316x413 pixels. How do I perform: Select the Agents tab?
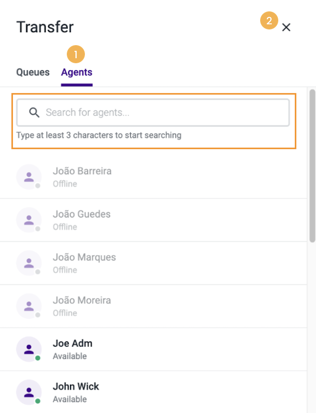point(77,72)
